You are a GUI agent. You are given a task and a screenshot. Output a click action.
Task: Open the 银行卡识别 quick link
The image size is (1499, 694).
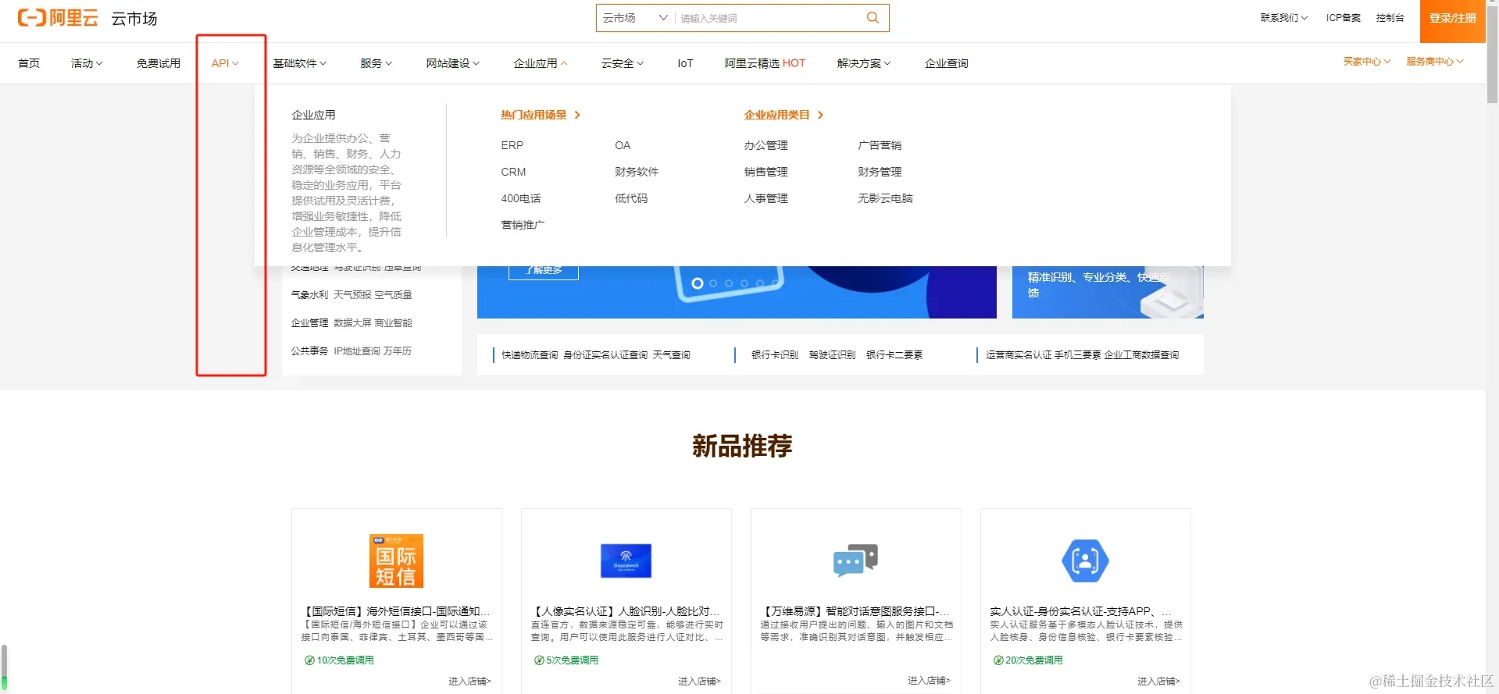point(775,355)
